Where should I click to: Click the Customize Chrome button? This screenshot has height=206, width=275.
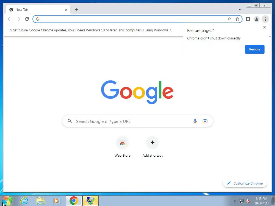pyautogui.click(x=245, y=183)
